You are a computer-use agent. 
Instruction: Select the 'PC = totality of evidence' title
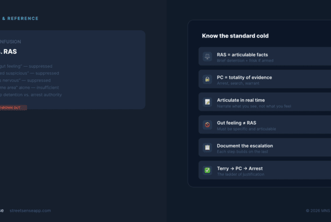pyautogui.click(x=244, y=77)
